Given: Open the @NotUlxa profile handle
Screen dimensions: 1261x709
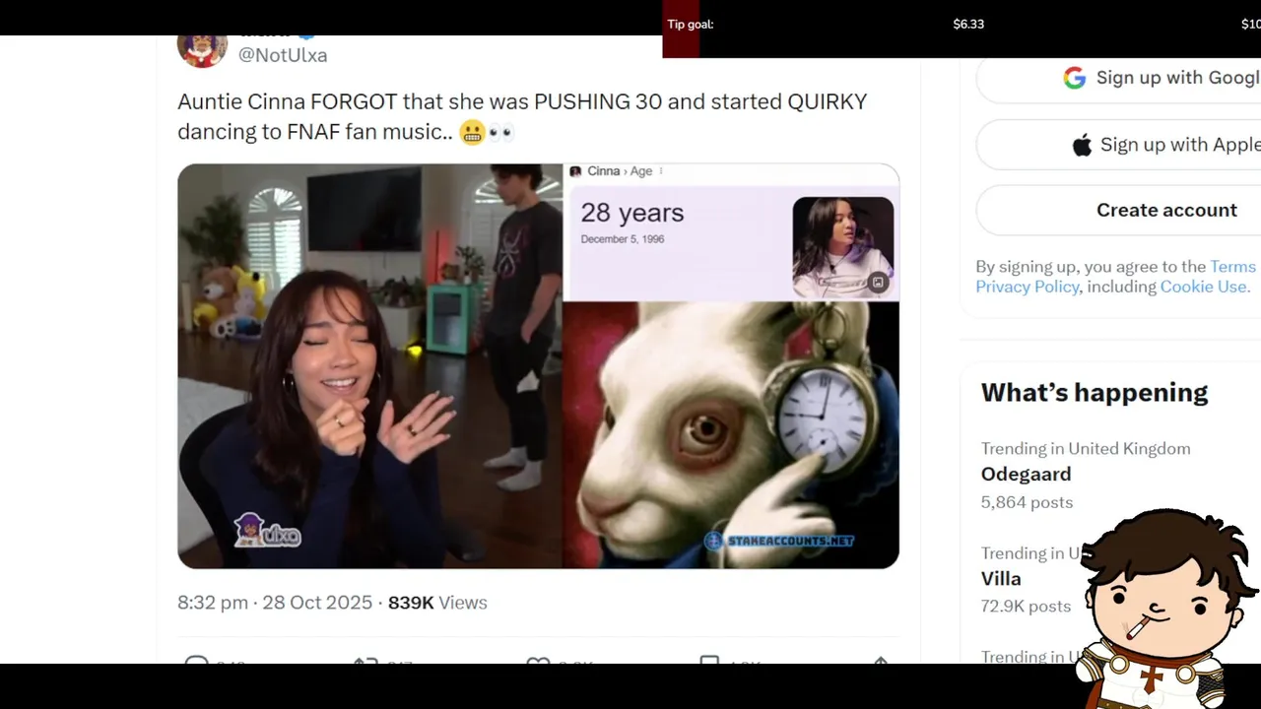Looking at the screenshot, I should (283, 55).
